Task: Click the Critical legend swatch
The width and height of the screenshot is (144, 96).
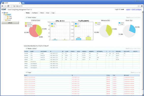Action: click(x=26, y=26)
